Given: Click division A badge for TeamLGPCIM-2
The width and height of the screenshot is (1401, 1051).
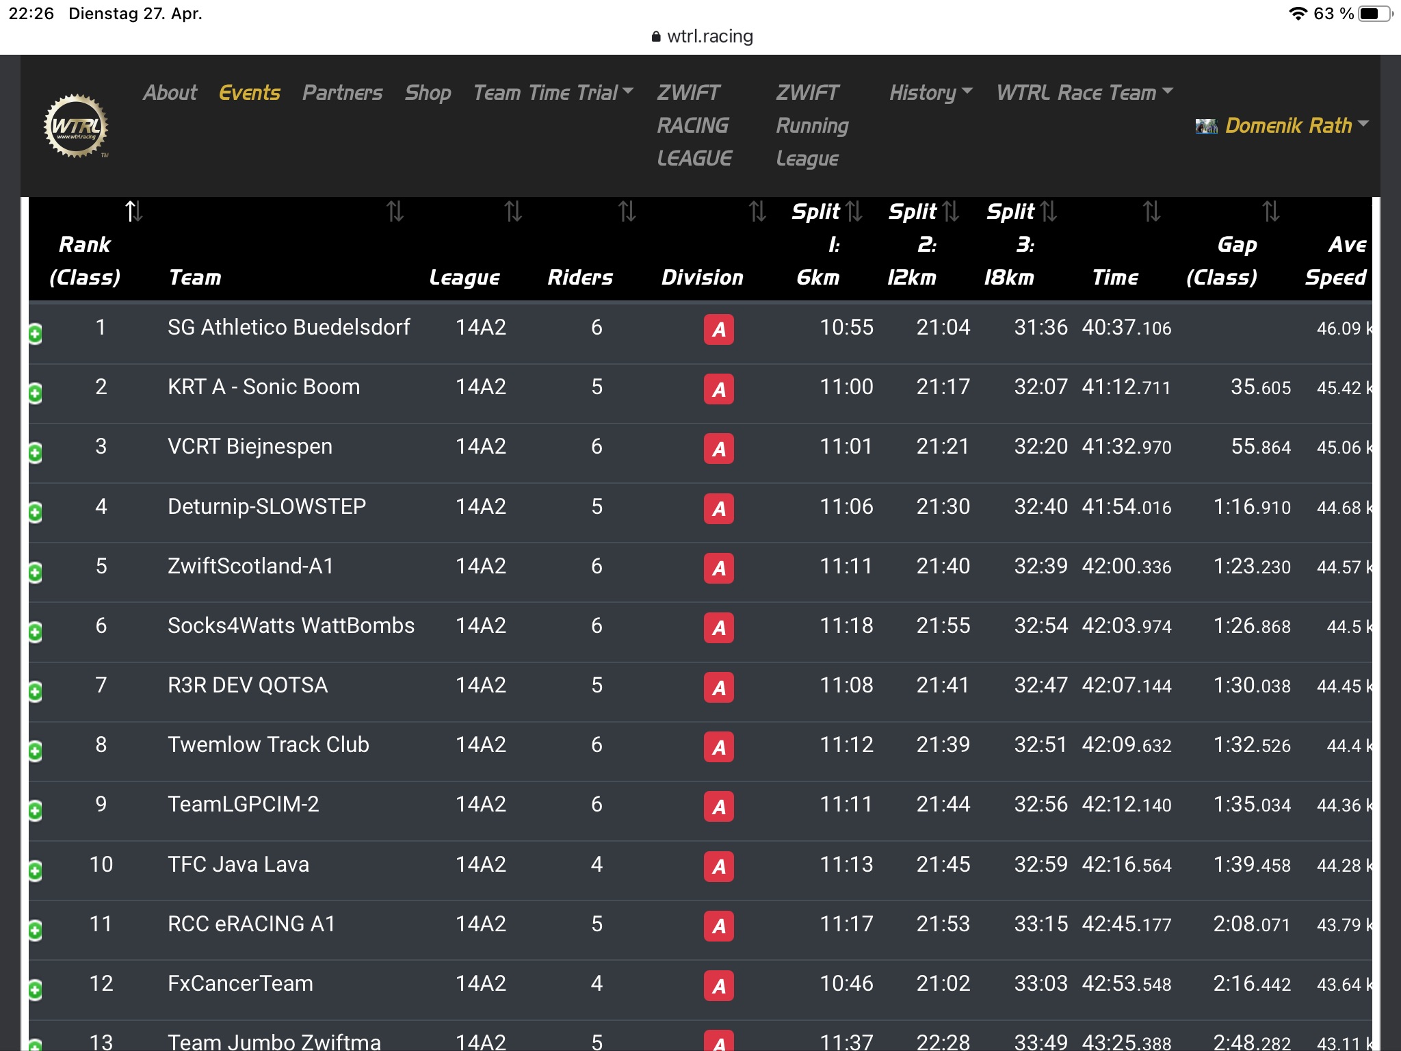Looking at the screenshot, I should click(718, 806).
